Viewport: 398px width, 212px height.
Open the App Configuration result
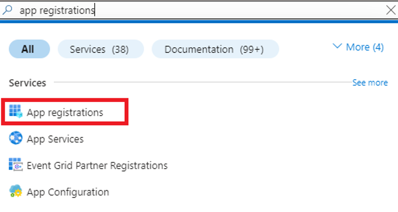coord(68,192)
